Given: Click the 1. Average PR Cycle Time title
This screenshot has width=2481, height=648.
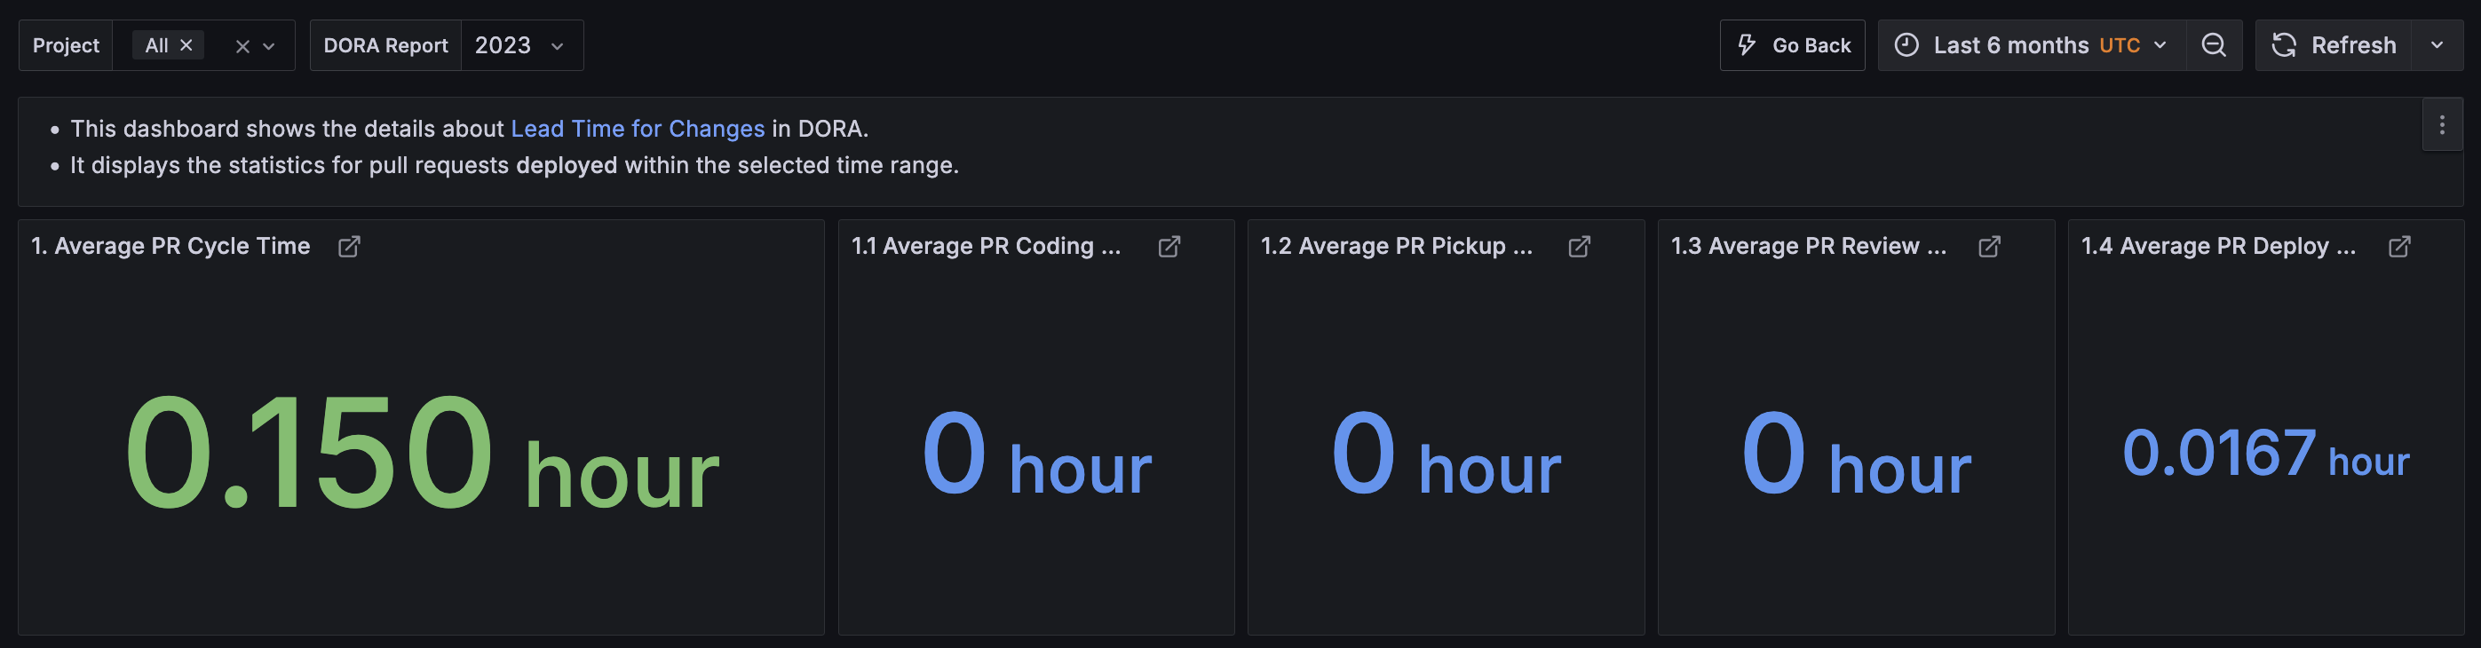Looking at the screenshot, I should pyautogui.click(x=170, y=247).
